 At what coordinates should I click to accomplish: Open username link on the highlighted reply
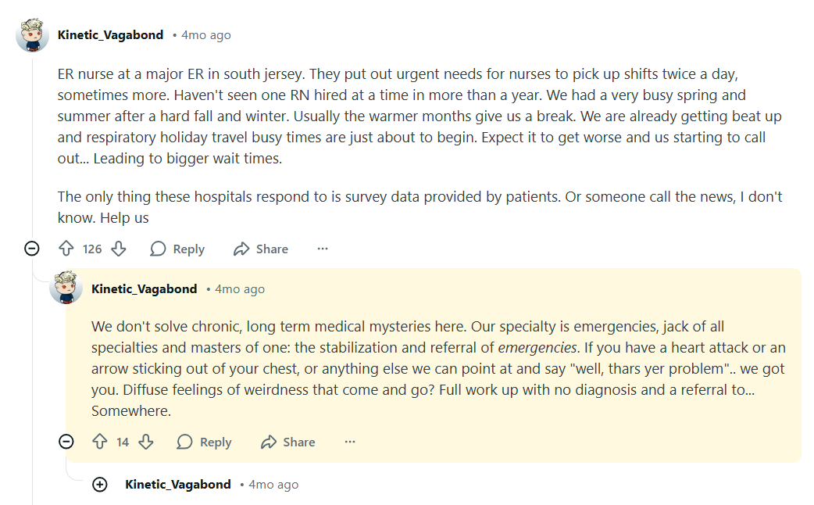point(144,289)
